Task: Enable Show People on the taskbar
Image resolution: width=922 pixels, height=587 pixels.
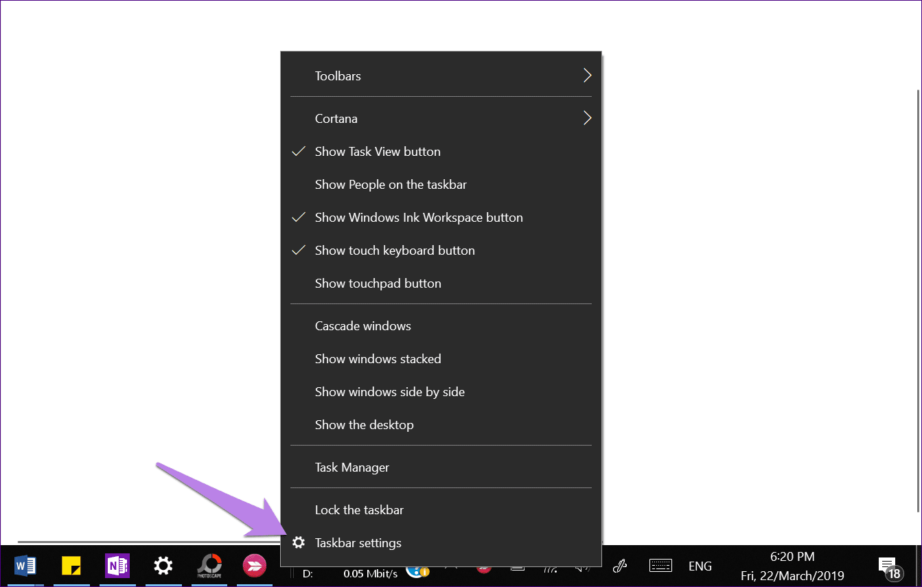Action: pos(391,185)
